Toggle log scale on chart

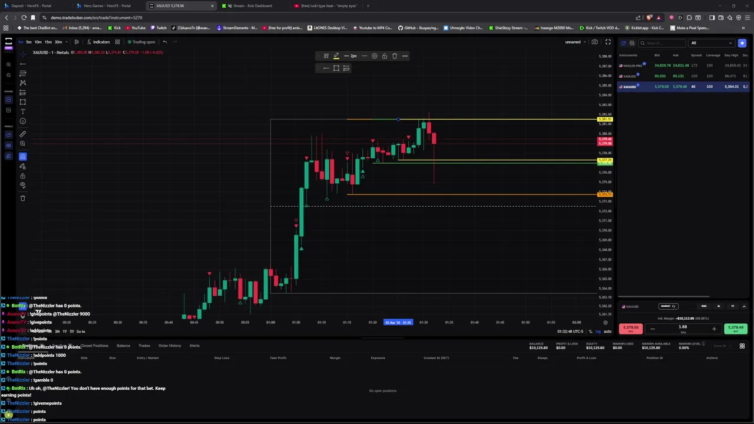point(598,332)
